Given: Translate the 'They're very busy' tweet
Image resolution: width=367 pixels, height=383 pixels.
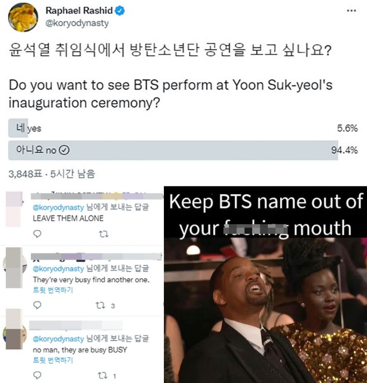Looking at the screenshot, I should pyautogui.click(x=53, y=290).
